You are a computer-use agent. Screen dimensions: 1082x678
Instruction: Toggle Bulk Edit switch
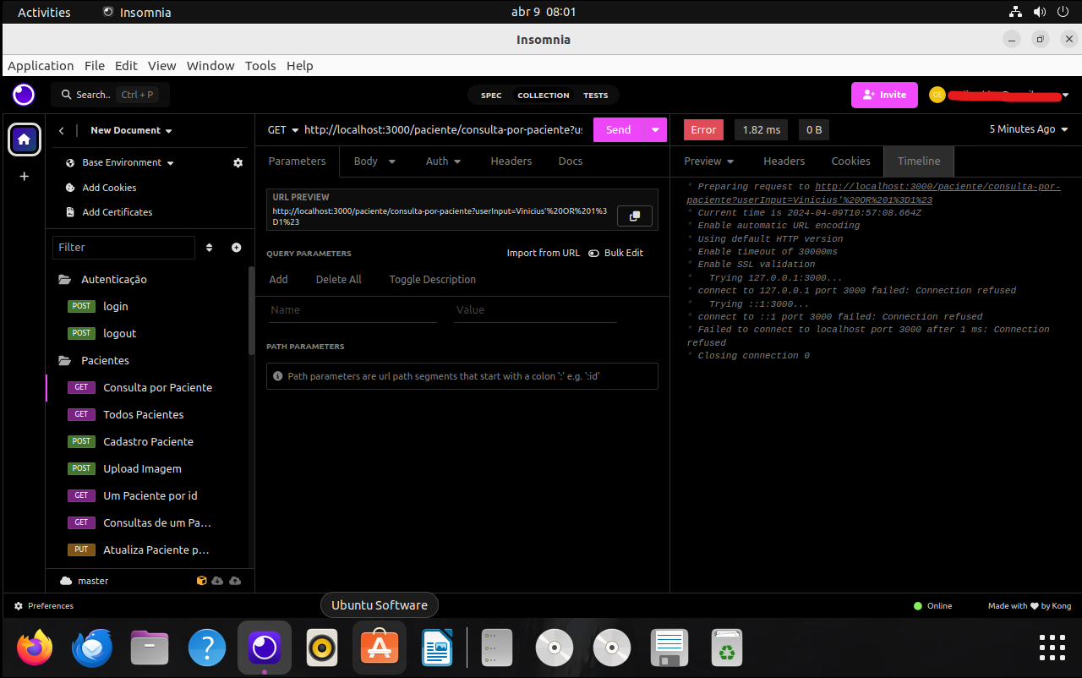[x=593, y=253]
